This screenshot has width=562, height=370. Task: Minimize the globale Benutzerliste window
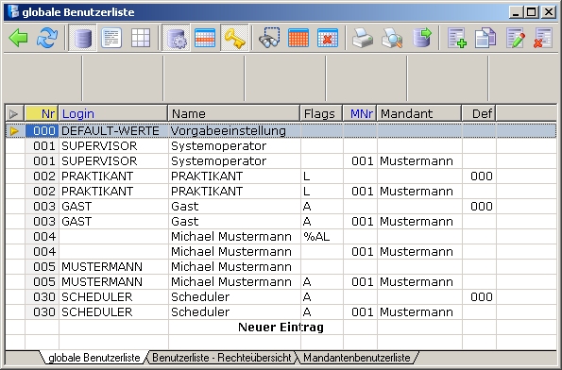(517, 12)
